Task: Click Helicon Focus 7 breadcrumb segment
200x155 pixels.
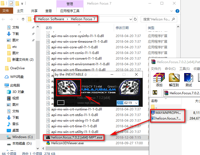Action: coord(83,19)
